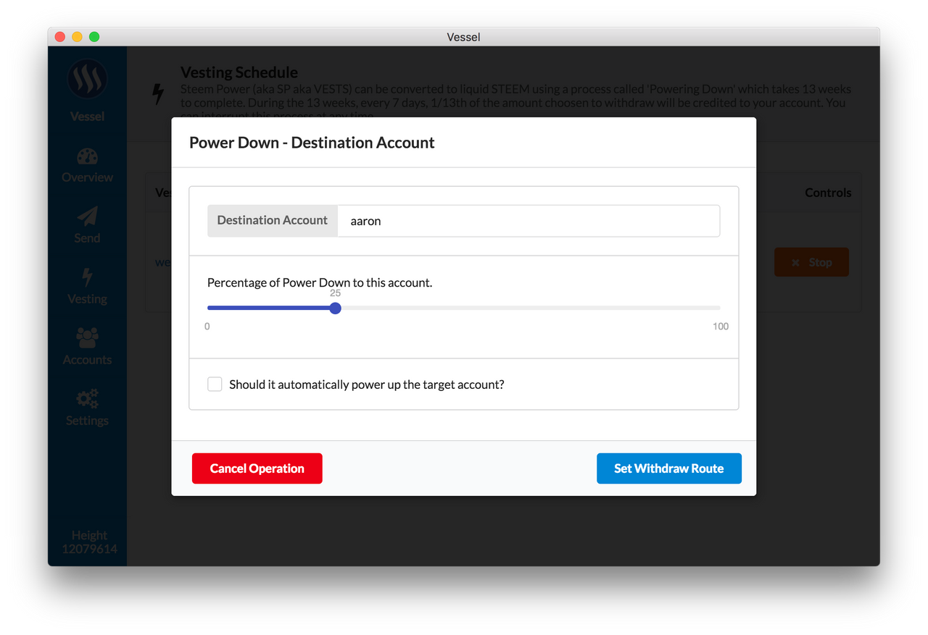Screen dimensions: 928x635
Task: Click the red window close button
Action: (x=59, y=37)
